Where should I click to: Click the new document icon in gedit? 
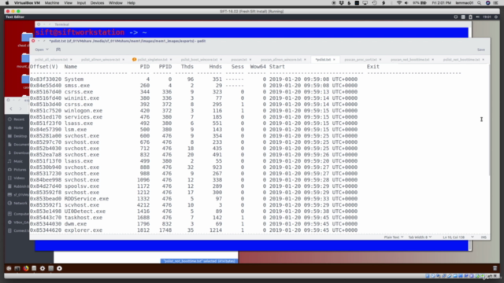coord(58,50)
